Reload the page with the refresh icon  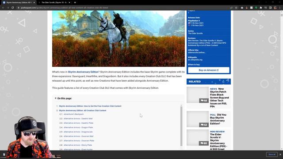click(x=13, y=8)
